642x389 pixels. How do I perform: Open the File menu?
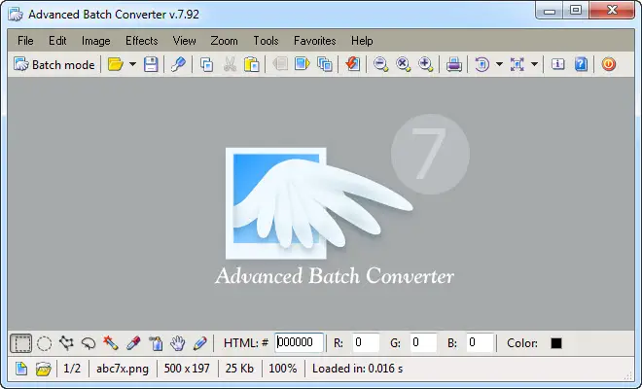(25, 41)
